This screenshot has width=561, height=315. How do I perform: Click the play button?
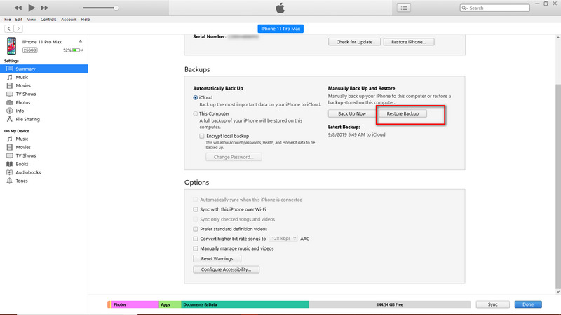(32, 8)
